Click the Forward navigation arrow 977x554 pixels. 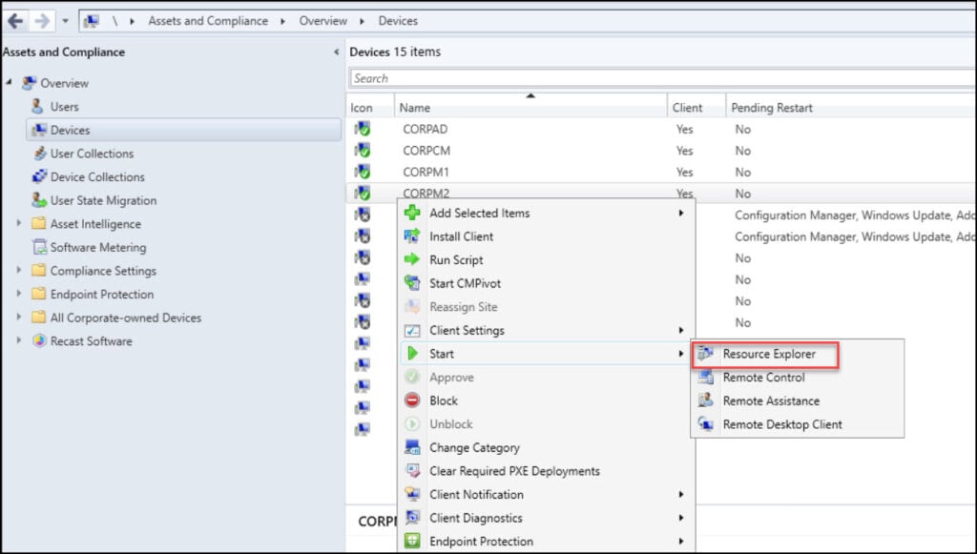(x=42, y=21)
